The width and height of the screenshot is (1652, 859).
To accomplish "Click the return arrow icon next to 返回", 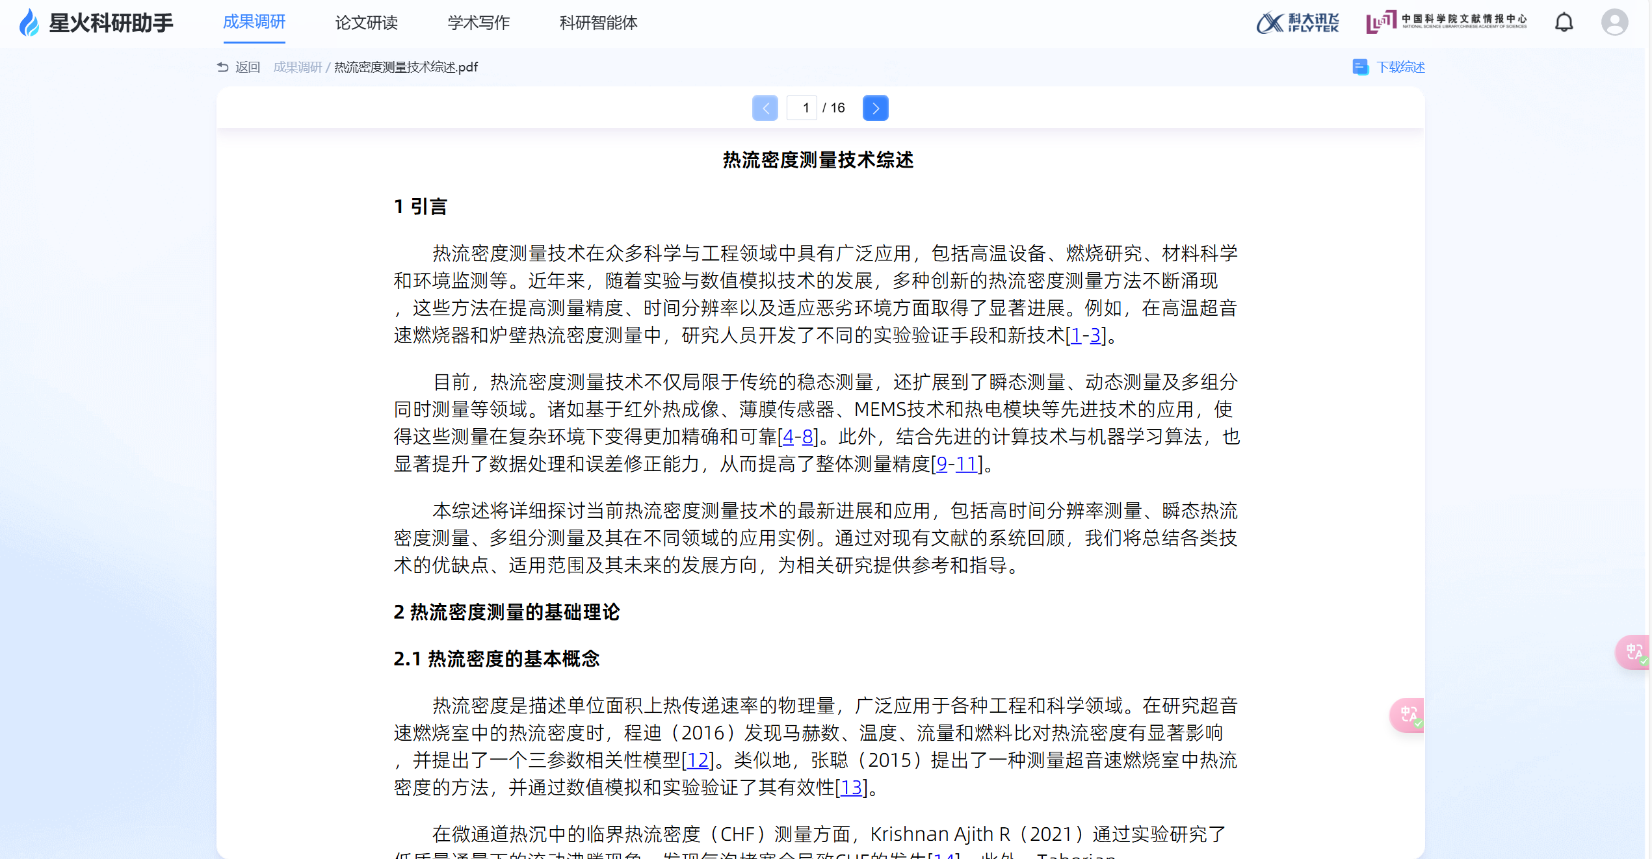I will click(x=223, y=67).
